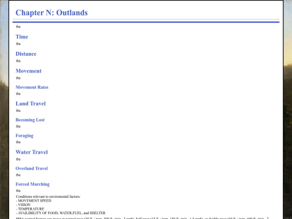The height and width of the screenshot is (219, 292).
Task: Select the '- VISION' list line
Action: [x=23, y=205]
